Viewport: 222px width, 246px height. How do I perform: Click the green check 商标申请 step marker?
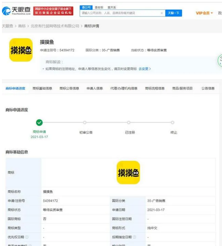point(39,122)
